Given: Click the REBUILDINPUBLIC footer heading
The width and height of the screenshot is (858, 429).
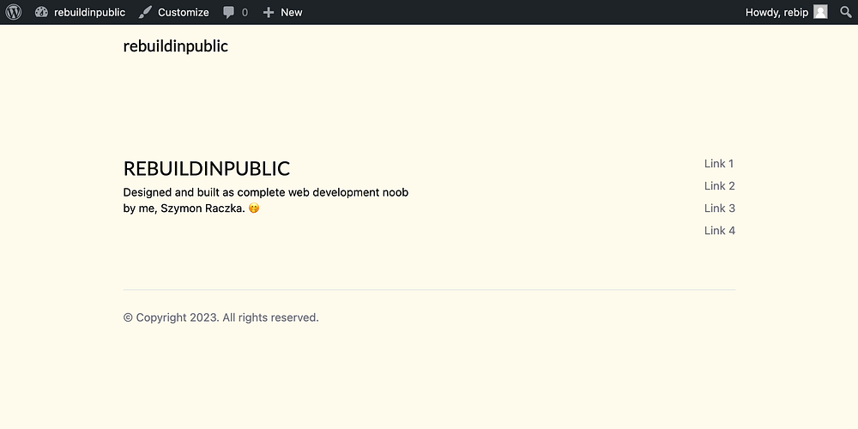Looking at the screenshot, I should 206,168.
